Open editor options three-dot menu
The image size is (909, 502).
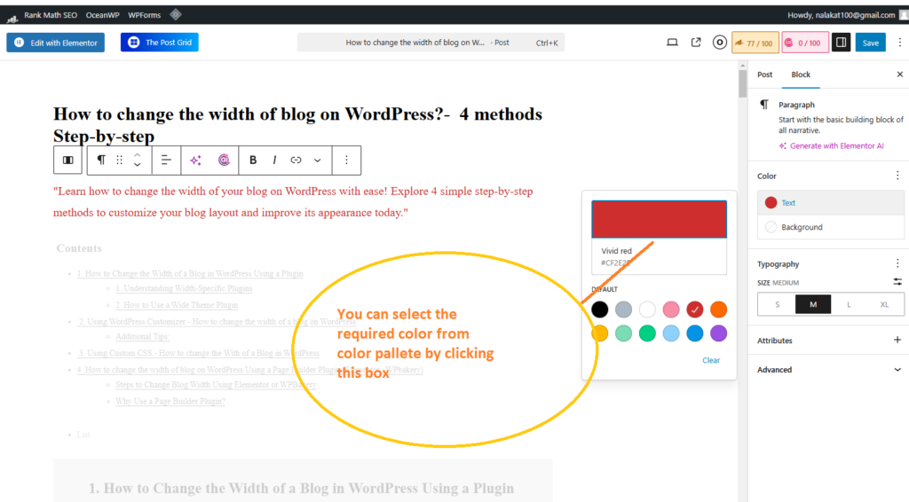tap(900, 43)
